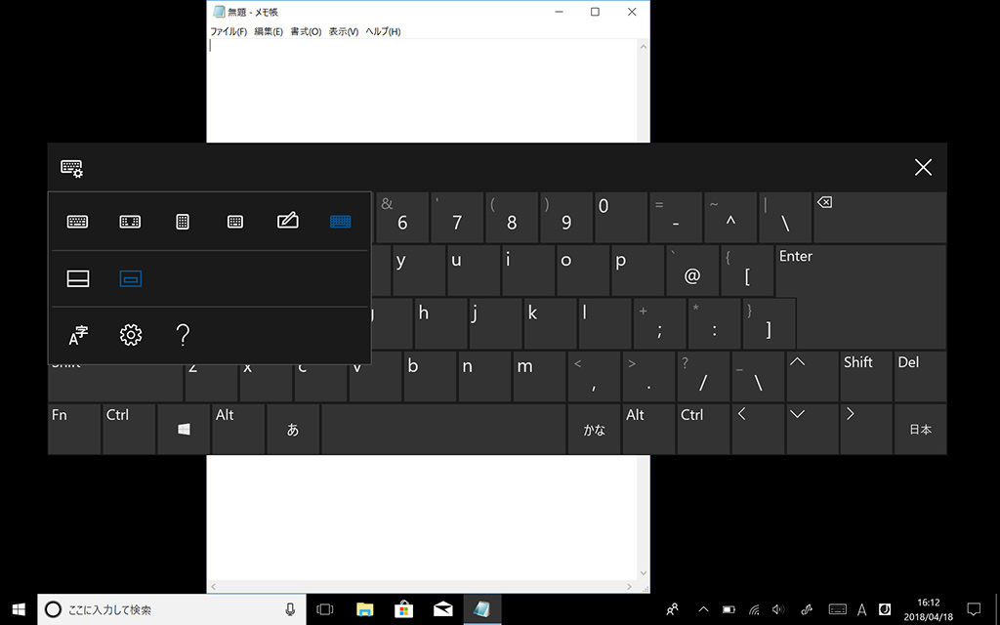Tap the left arrow key

[x=758, y=430]
